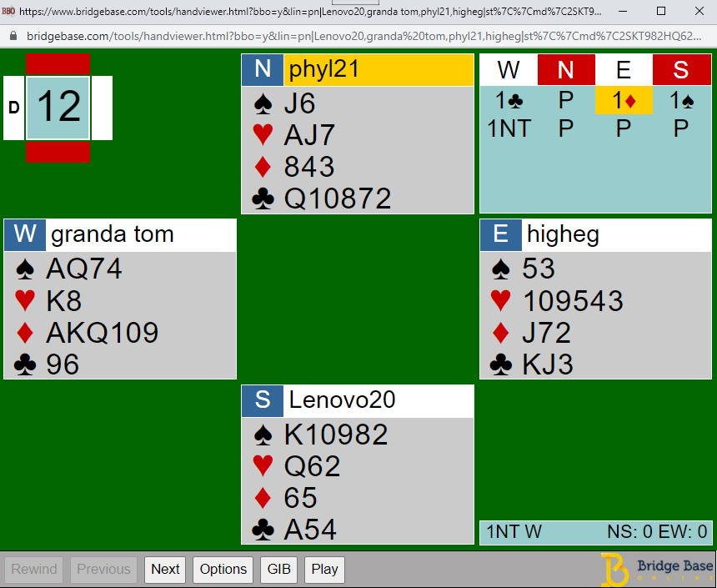This screenshot has height=588, width=717.
Task: Click the site lock icon in address bar
Action: point(13,36)
